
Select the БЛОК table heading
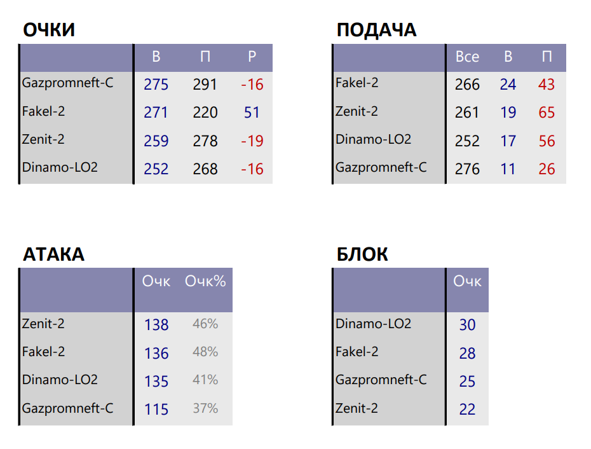(x=362, y=254)
